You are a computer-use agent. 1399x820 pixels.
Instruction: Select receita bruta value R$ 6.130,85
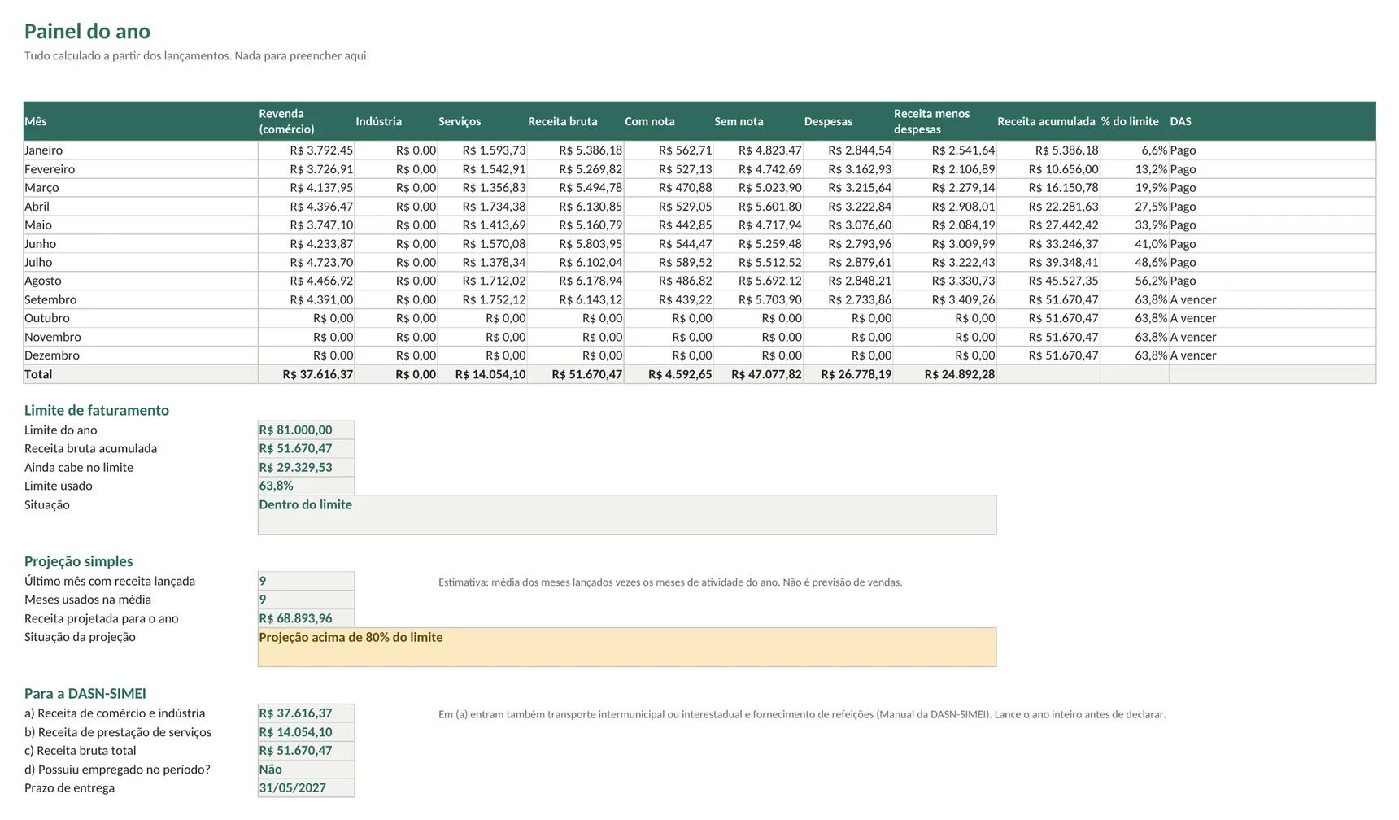tap(575, 207)
